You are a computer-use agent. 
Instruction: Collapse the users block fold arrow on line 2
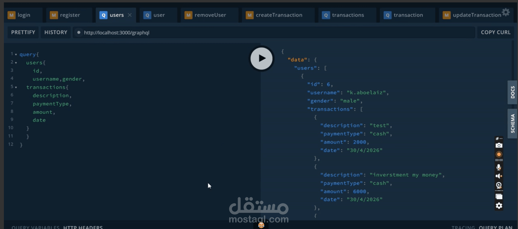(16, 63)
